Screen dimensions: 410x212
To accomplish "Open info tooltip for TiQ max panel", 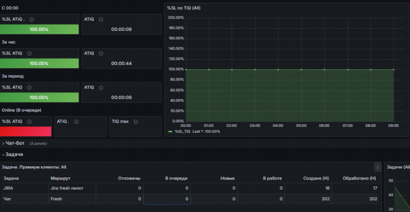I will click(x=136, y=122).
